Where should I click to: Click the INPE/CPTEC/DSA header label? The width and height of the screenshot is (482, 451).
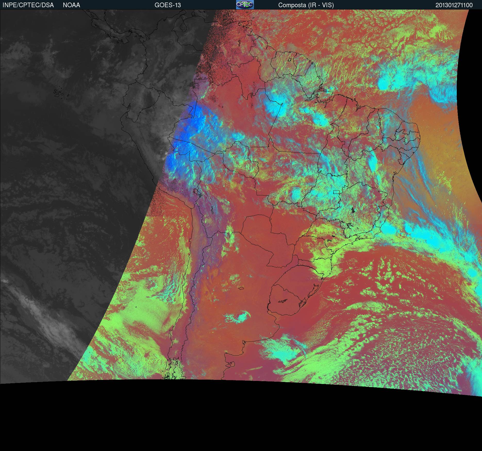28,5
